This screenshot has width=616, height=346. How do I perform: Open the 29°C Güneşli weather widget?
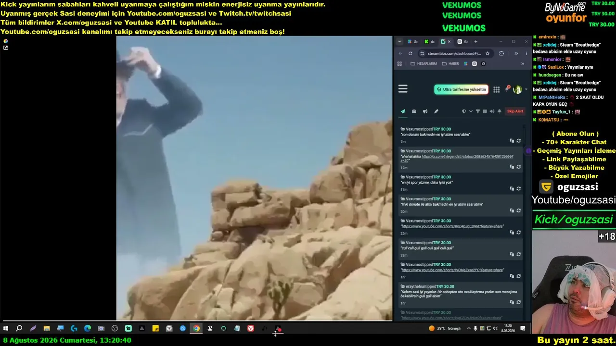click(x=445, y=329)
